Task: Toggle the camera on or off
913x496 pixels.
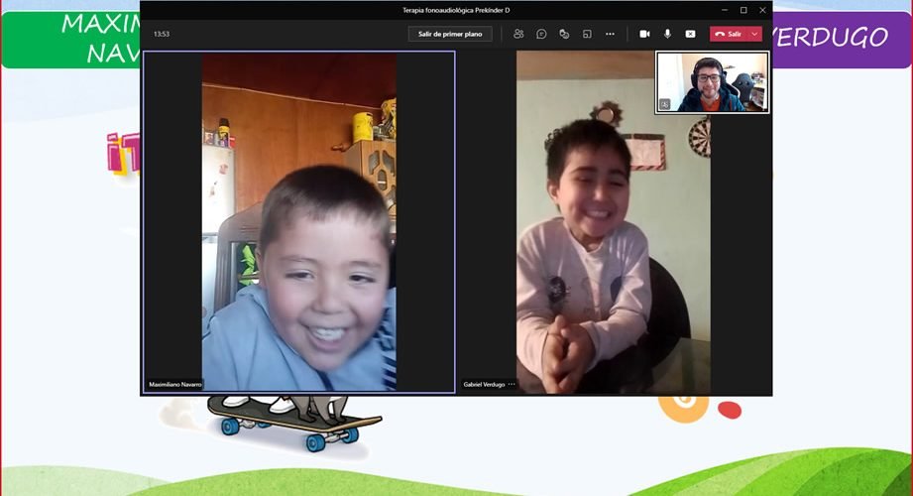Action: 644,34
